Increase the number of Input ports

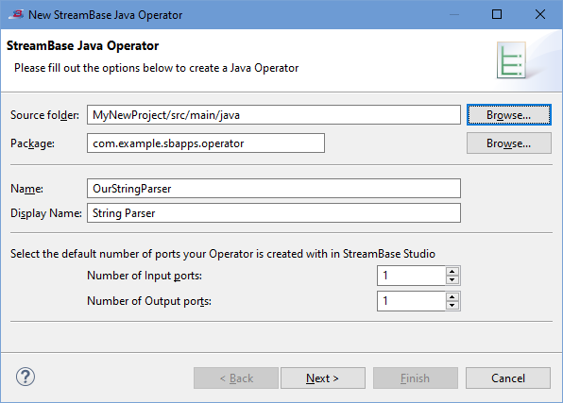click(452, 271)
